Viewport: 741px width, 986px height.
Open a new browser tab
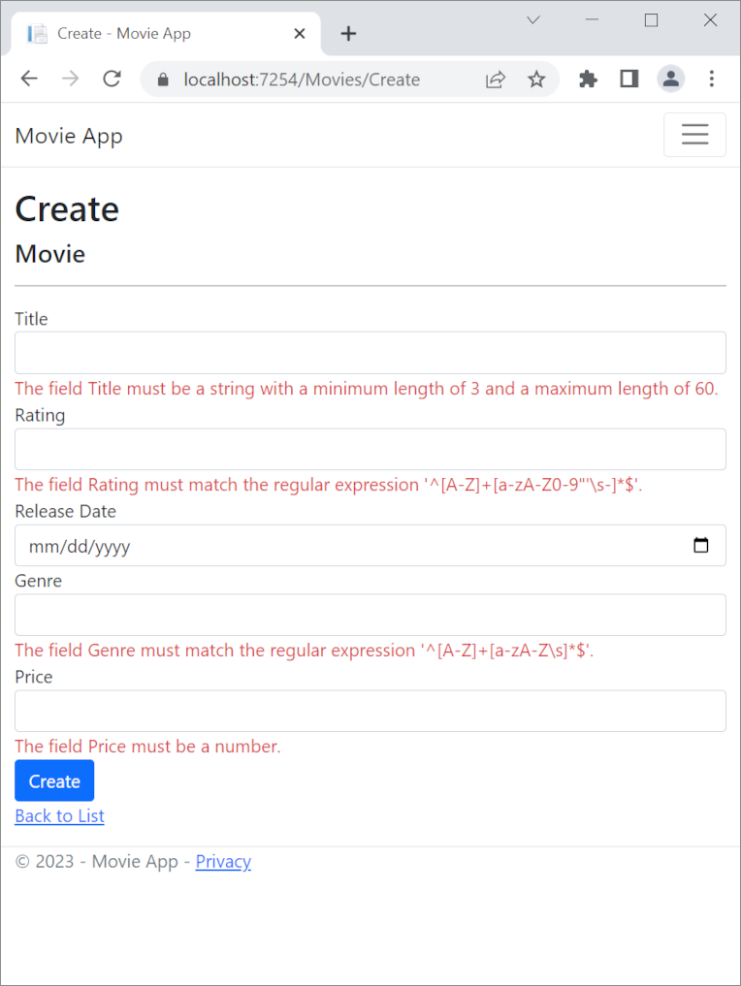348,32
